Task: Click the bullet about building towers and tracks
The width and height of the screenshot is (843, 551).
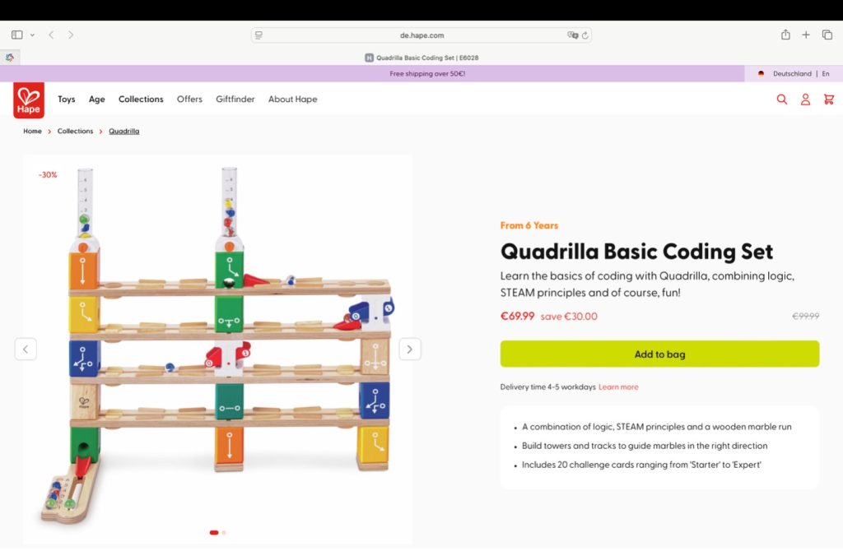Action: point(645,446)
